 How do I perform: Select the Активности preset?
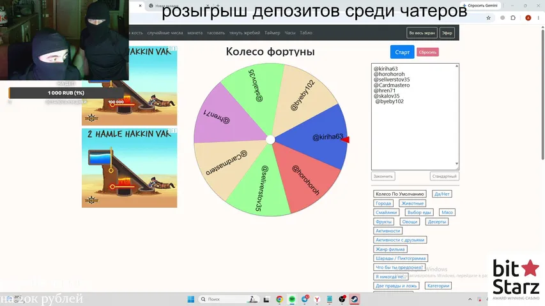tap(388, 231)
